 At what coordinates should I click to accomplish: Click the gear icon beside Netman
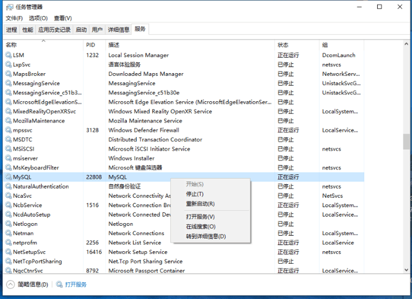pos(9,233)
